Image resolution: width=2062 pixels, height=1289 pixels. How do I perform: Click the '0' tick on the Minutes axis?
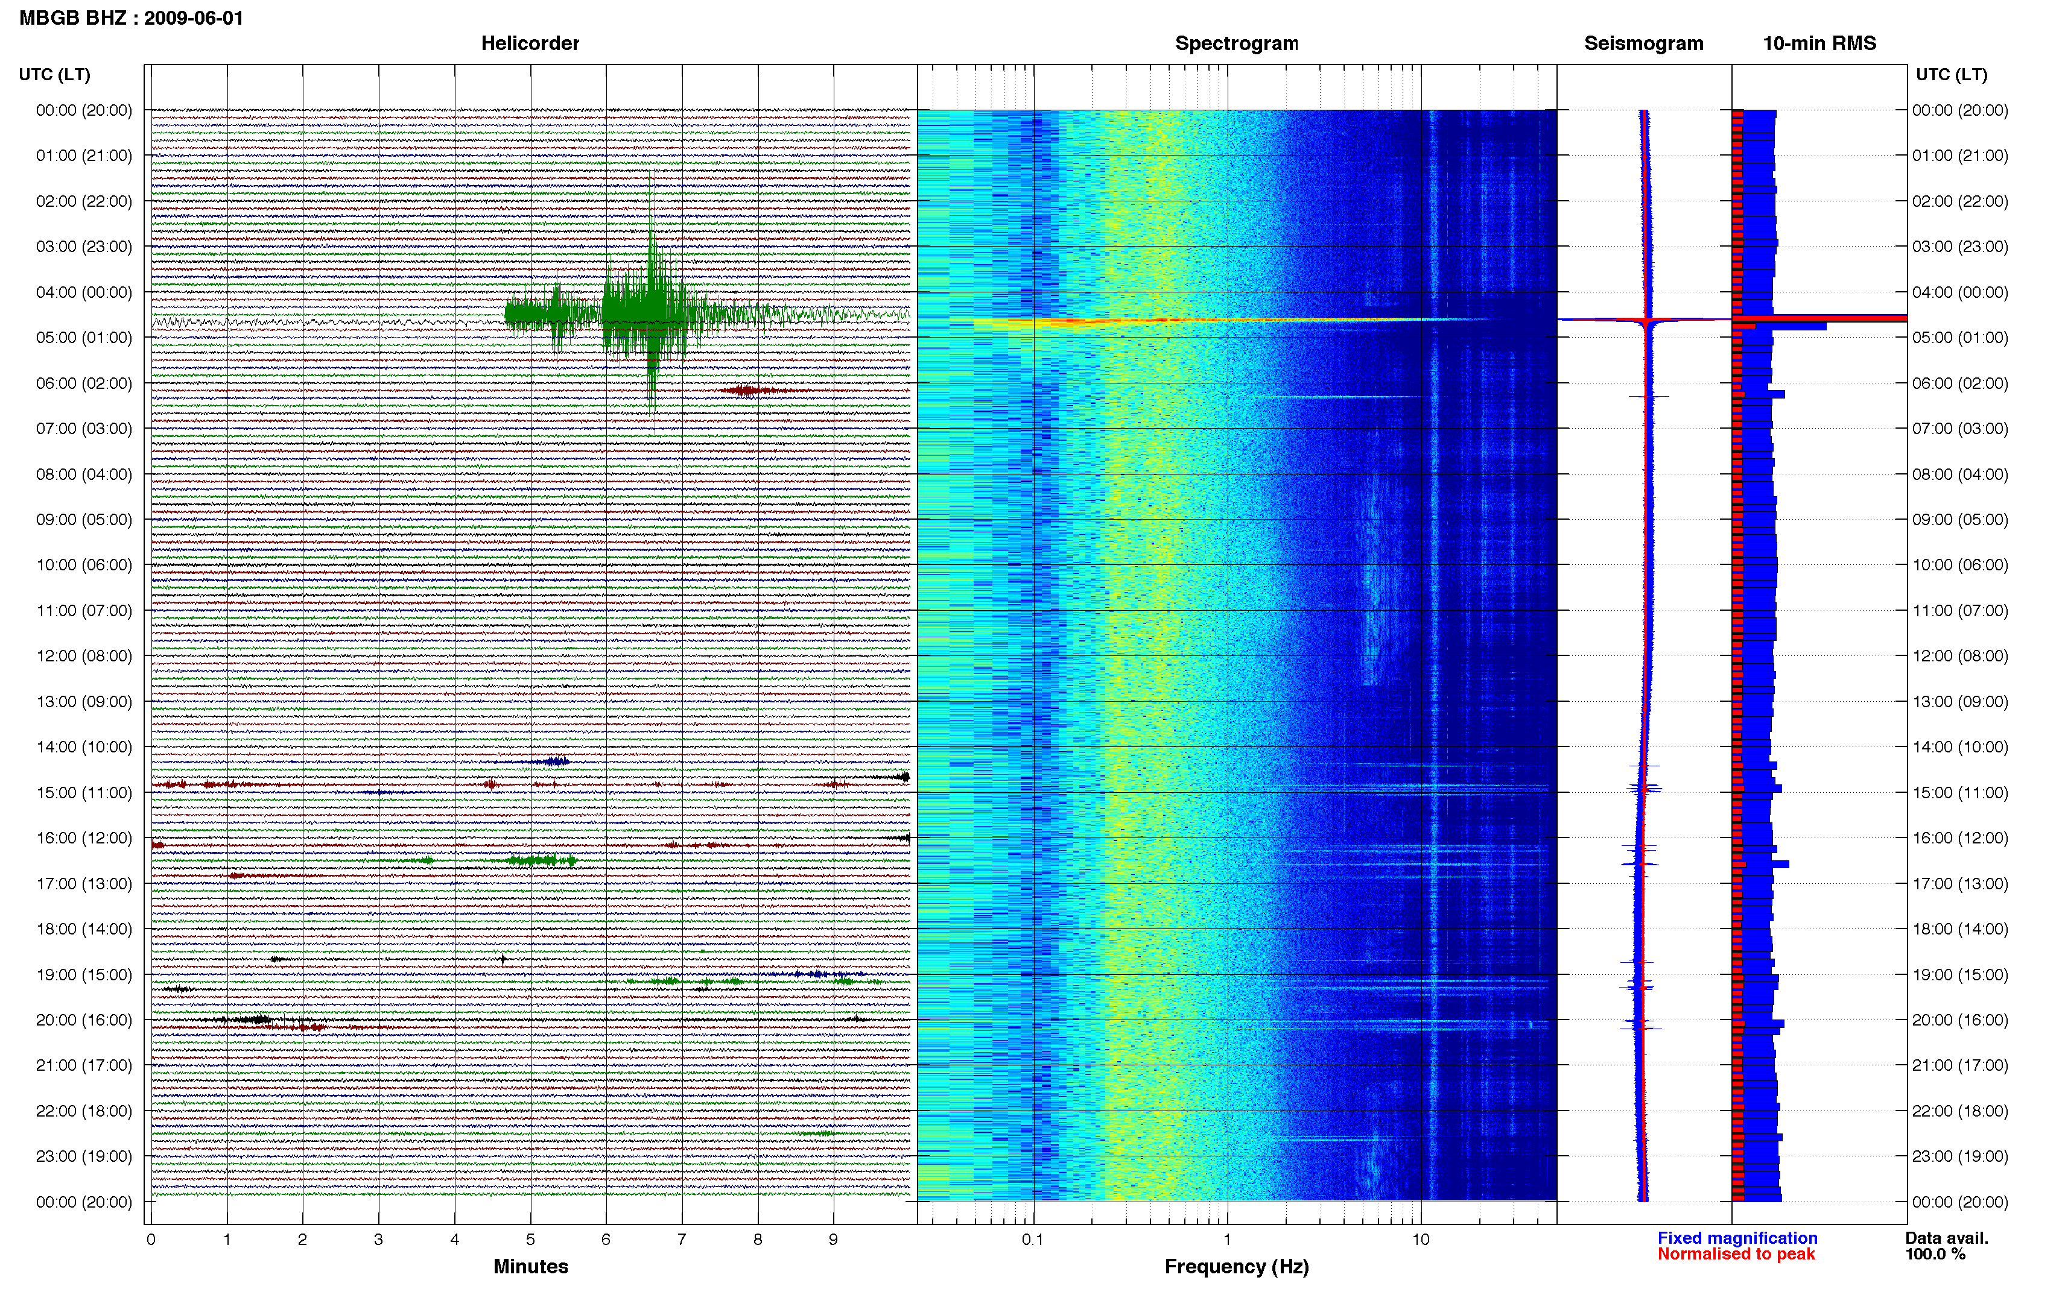pos(151,1240)
